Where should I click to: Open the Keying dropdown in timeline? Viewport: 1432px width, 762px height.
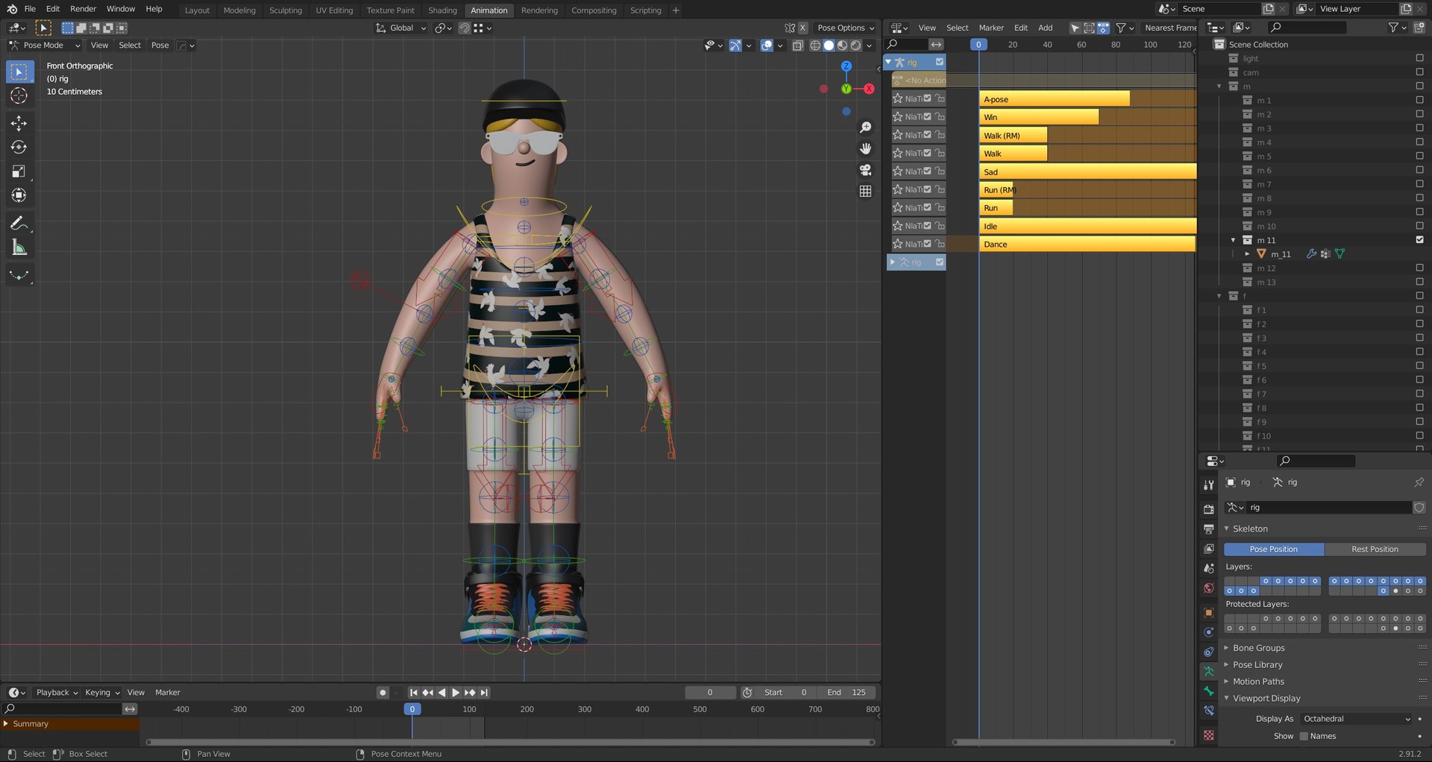pyautogui.click(x=102, y=693)
